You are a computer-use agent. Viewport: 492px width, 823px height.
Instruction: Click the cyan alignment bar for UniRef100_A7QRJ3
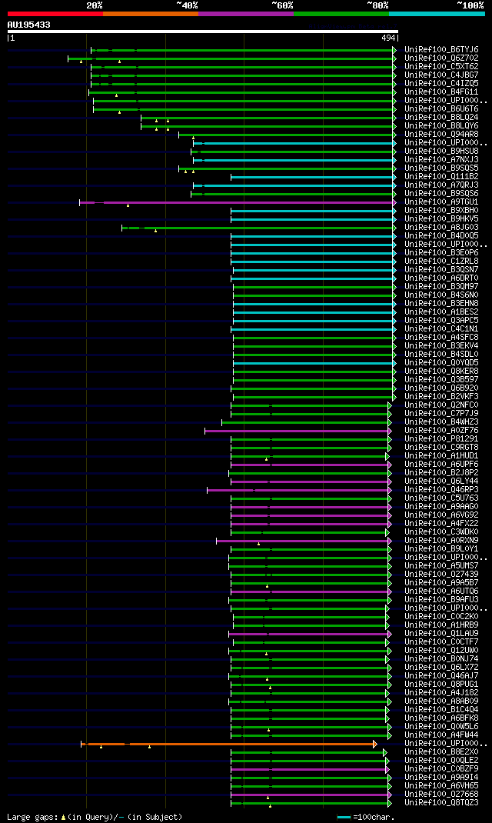[293, 185]
